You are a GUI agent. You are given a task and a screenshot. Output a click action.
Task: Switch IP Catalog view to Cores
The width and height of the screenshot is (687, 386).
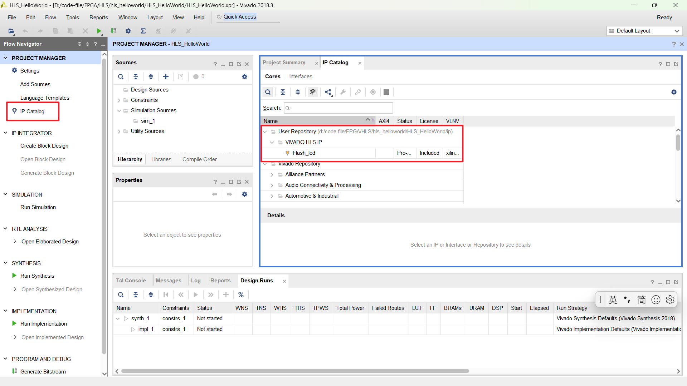pos(273,76)
